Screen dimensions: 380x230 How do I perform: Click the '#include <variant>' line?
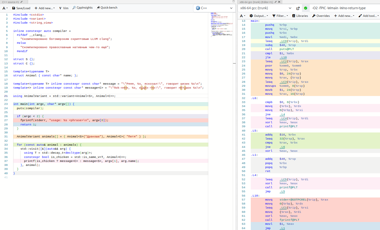tap(29, 19)
